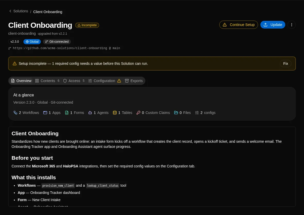Image resolution: width=304 pixels, height=215 pixels.
Task: Open the three-dot more options menu
Action: 291,25
